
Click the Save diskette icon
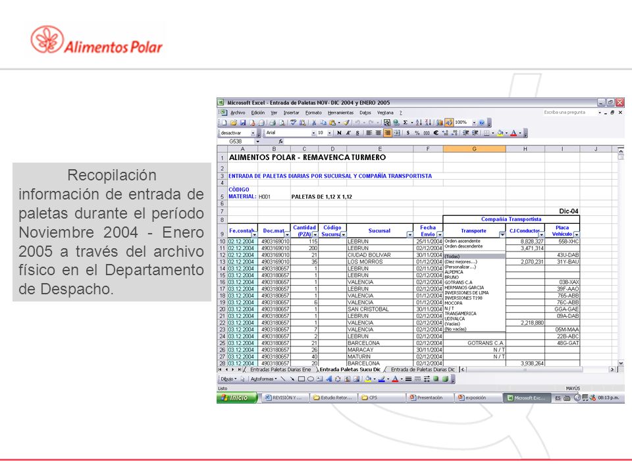(243, 122)
